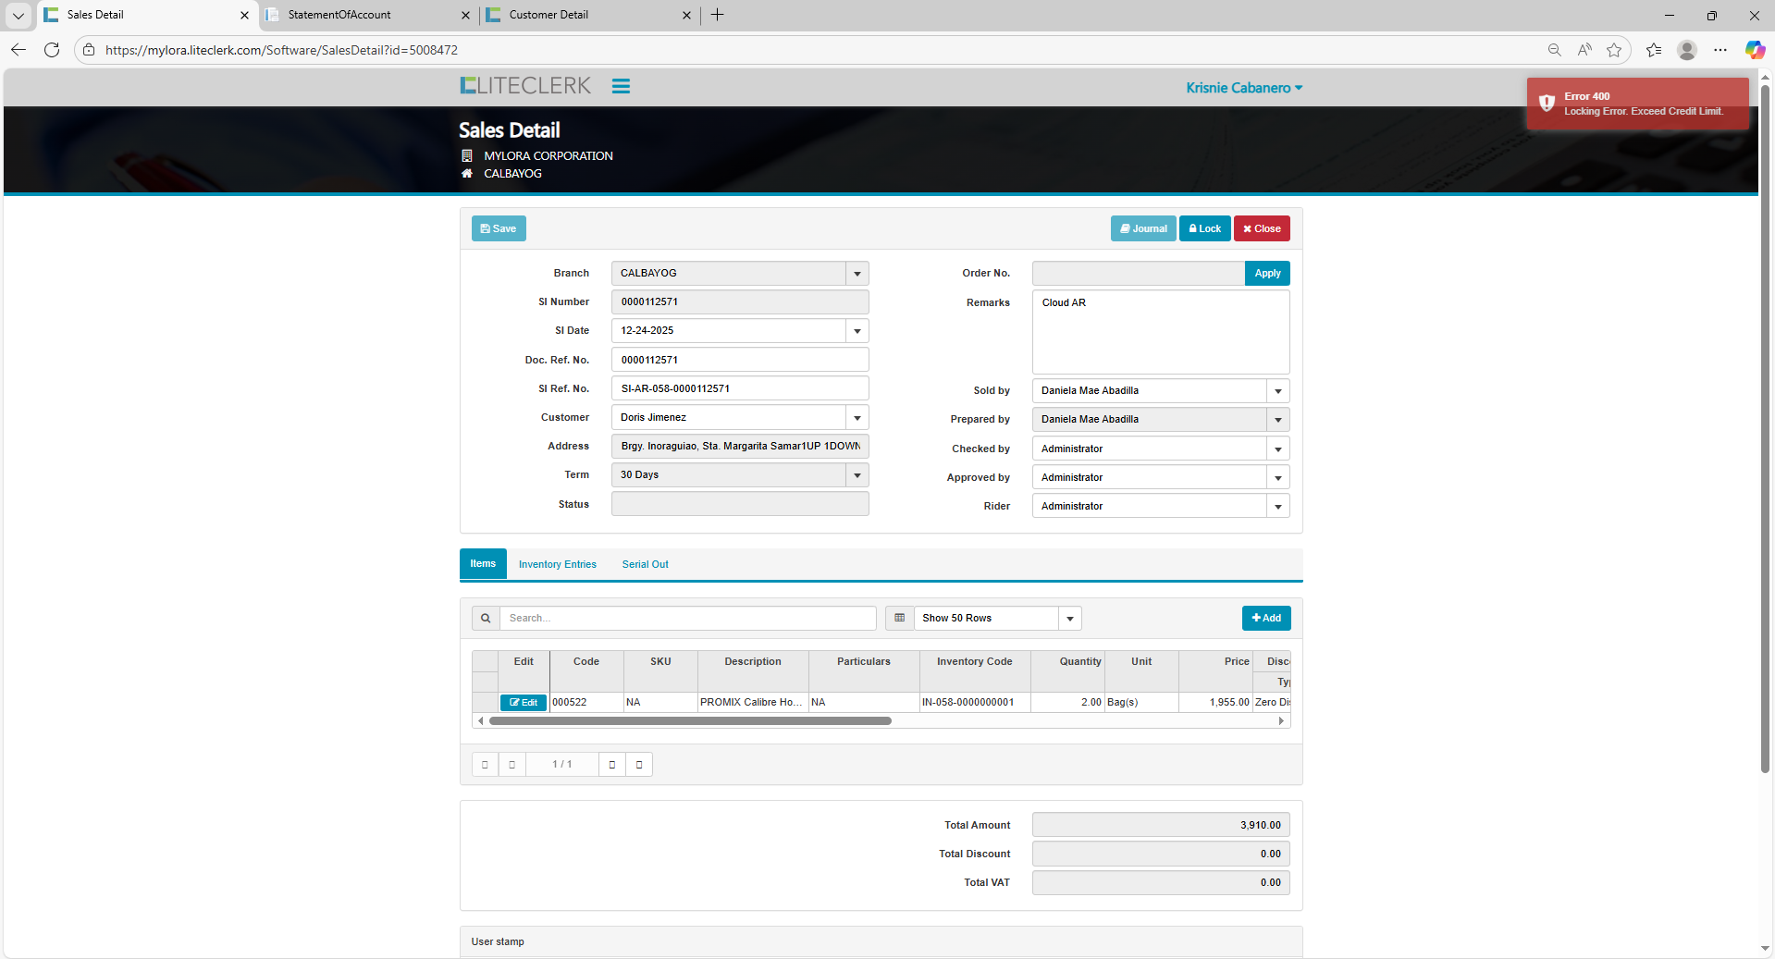Edit the PROMIX Calibre item row
This screenshot has width=1775, height=959.
[524, 703]
